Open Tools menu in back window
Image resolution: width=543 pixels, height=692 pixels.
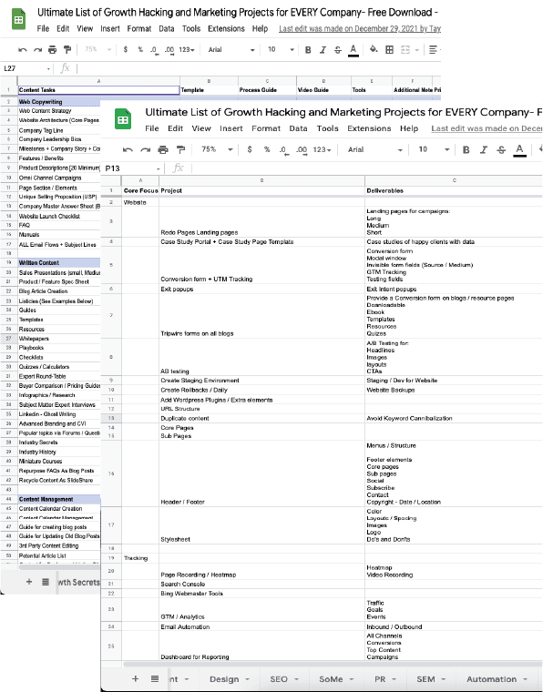tap(191, 29)
